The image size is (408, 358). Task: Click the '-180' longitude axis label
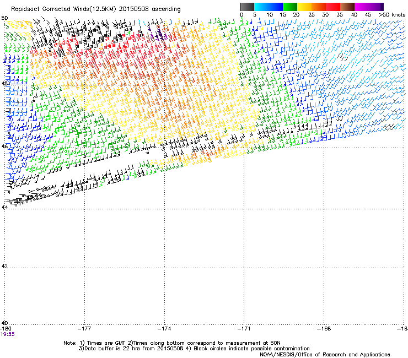point(6,329)
